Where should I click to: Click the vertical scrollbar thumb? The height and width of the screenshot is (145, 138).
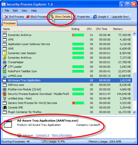point(134,86)
